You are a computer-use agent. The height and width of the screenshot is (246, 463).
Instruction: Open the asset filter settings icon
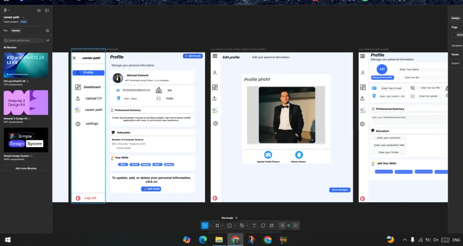tap(48, 40)
